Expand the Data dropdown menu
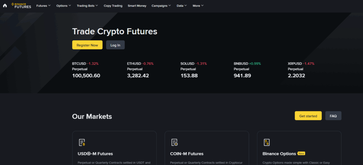The height and width of the screenshot is (165, 363). click(181, 6)
